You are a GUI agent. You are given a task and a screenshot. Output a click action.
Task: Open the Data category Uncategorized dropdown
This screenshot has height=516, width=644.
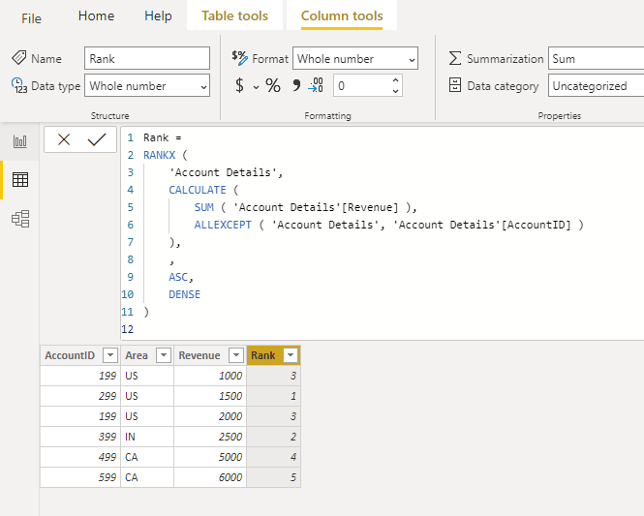pos(596,85)
